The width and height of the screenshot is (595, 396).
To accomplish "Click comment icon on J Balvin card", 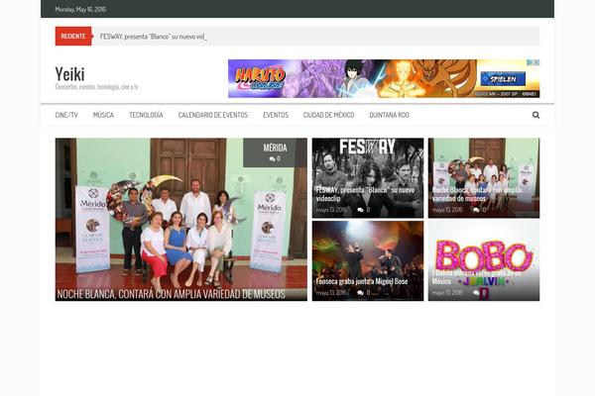I will pos(476,293).
